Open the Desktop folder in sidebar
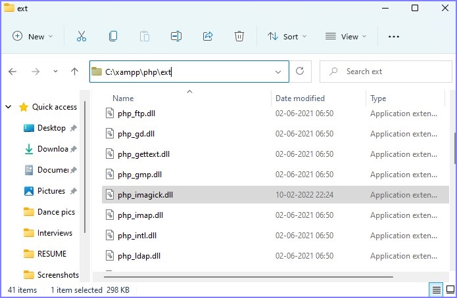 51,128
